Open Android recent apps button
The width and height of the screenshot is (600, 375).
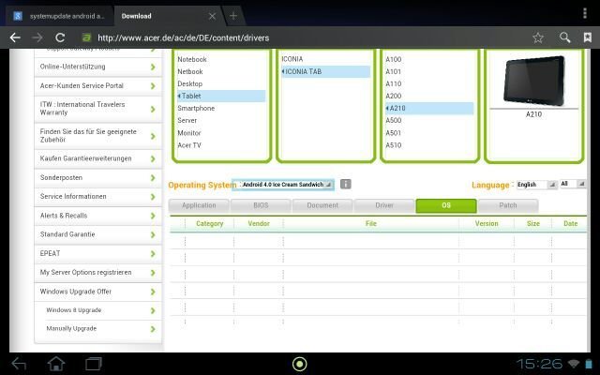(94, 364)
